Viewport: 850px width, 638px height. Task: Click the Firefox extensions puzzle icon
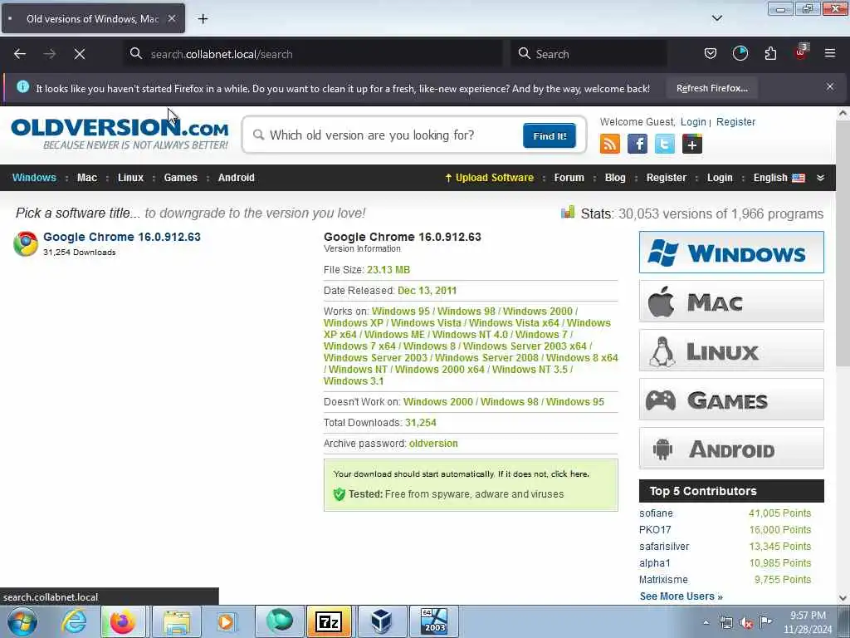pyautogui.click(x=770, y=54)
